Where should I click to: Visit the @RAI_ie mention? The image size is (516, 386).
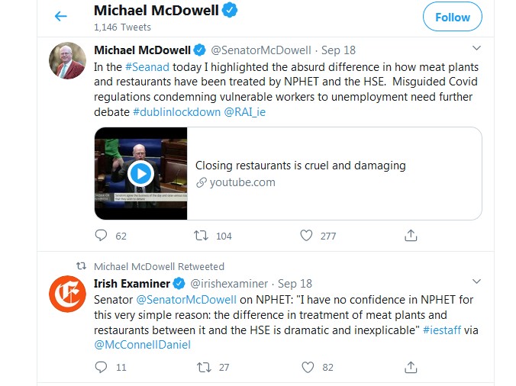[x=245, y=112]
